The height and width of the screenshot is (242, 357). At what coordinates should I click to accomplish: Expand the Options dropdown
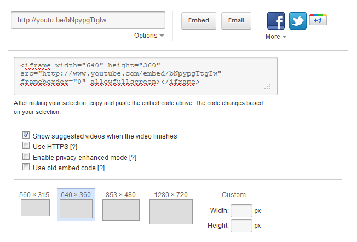click(x=149, y=36)
